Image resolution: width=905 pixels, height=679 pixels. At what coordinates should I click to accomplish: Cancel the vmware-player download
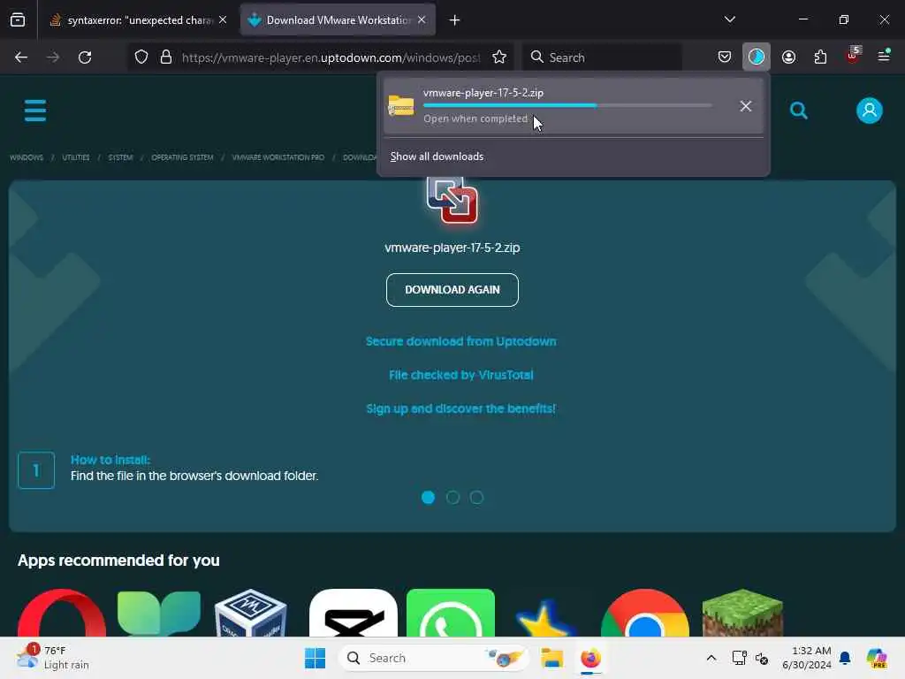tap(746, 106)
